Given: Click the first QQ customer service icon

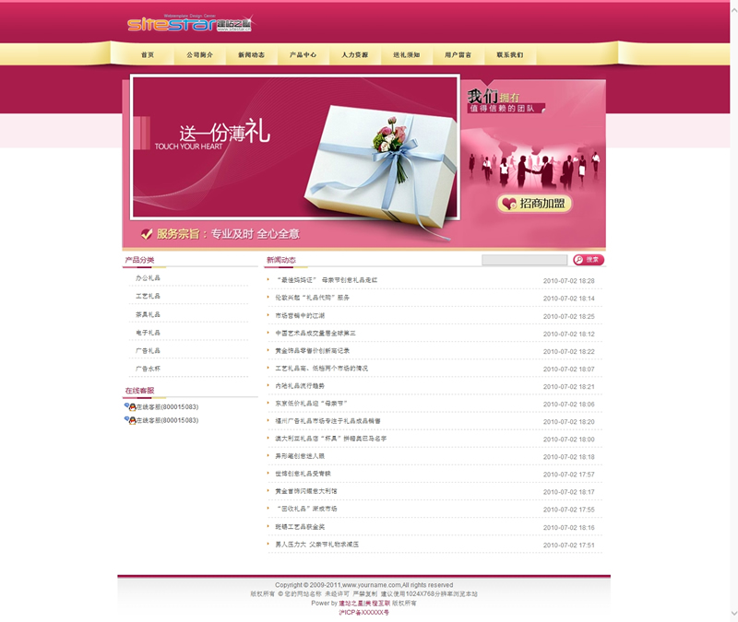Looking at the screenshot, I should (130, 407).
